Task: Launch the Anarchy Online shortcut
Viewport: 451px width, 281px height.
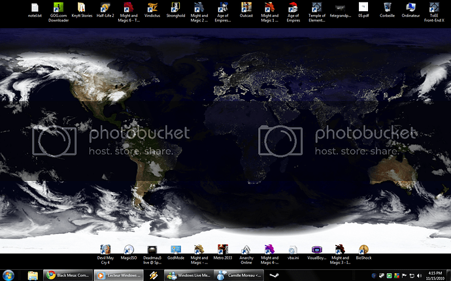Action: [x=246, y=250]
